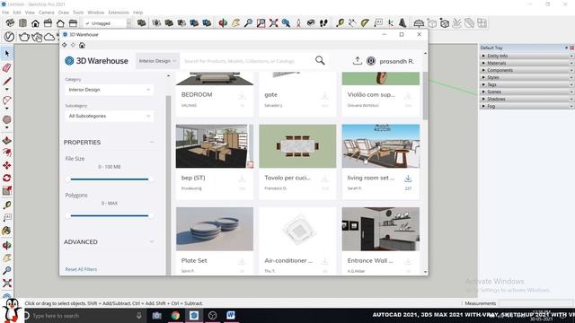
Task: Open the 3D Warehouse search magnifier
Action: 320,60
